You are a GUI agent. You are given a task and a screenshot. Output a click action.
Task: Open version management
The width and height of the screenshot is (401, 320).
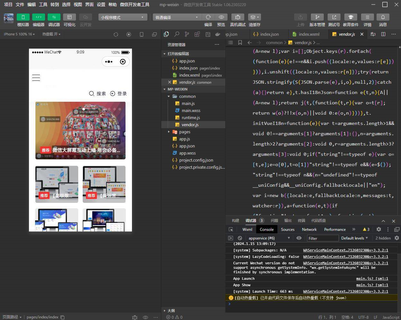coord(317,17)
